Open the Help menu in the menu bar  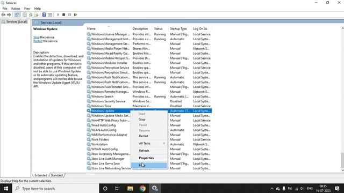38,9
